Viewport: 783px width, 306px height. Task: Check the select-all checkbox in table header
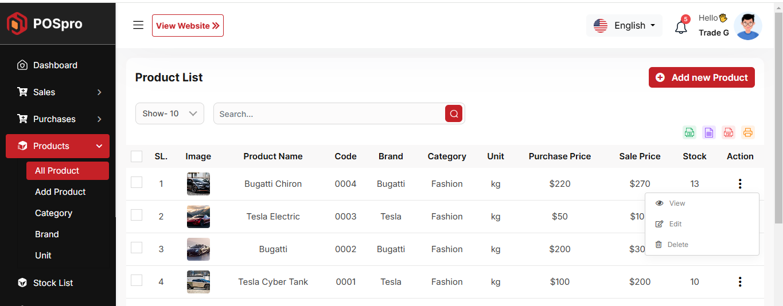click(137, 156)
